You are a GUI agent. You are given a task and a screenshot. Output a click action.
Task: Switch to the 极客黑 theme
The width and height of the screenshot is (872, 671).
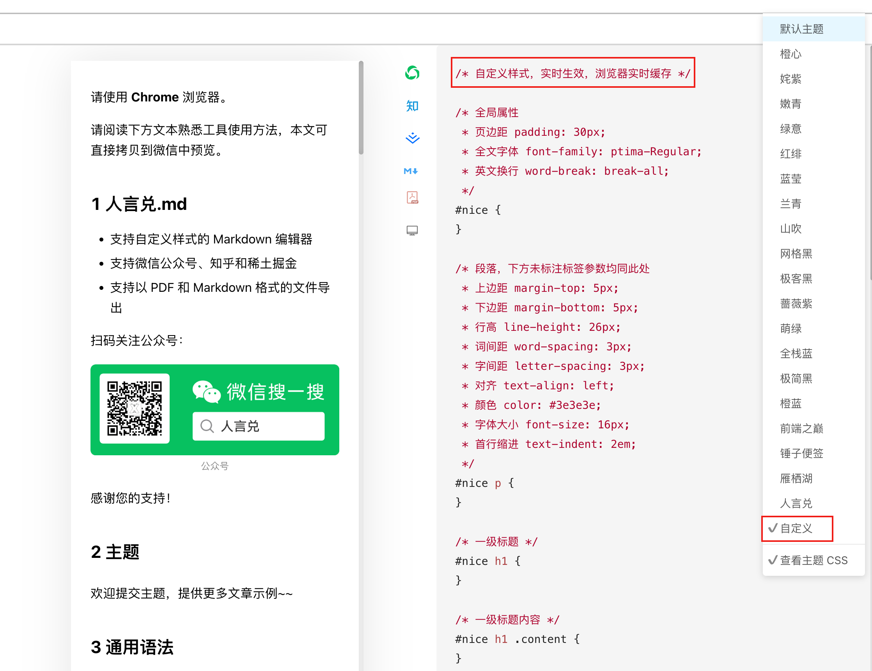[x=814, y=279]
